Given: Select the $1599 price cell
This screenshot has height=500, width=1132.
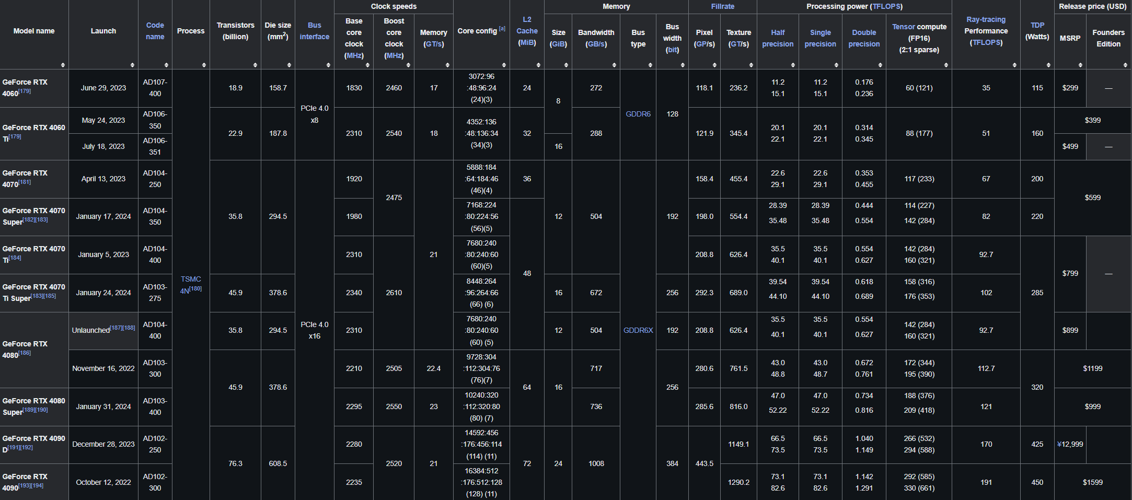Looking at the screenshot, I should pyautogui.click(x=1093, y=482).
